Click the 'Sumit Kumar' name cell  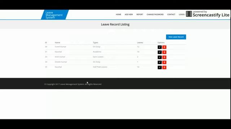[60, 47]
